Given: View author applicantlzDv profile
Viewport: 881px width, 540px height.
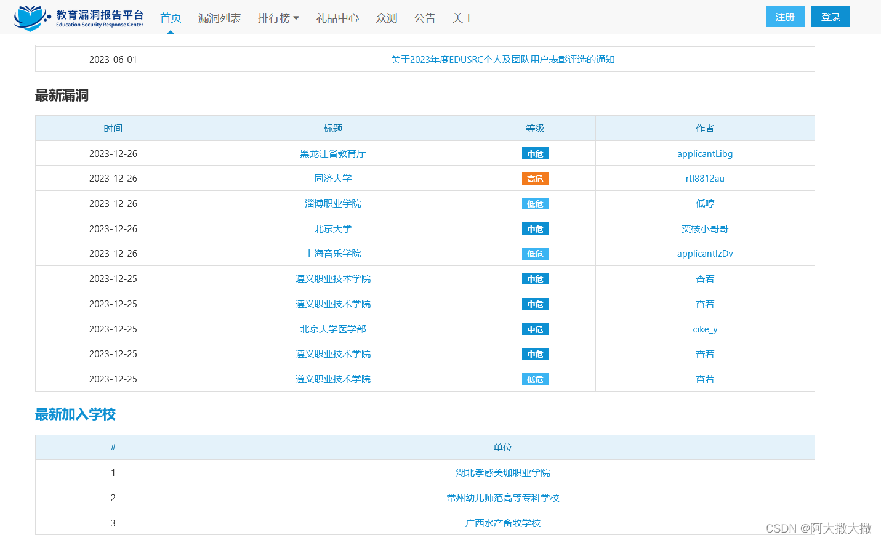Looking at the screenshot, I should click(x=705, y=254).
